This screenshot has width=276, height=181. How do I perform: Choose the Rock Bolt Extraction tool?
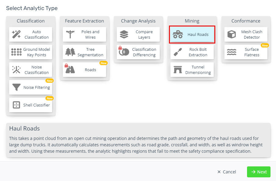tap(192, 52)
